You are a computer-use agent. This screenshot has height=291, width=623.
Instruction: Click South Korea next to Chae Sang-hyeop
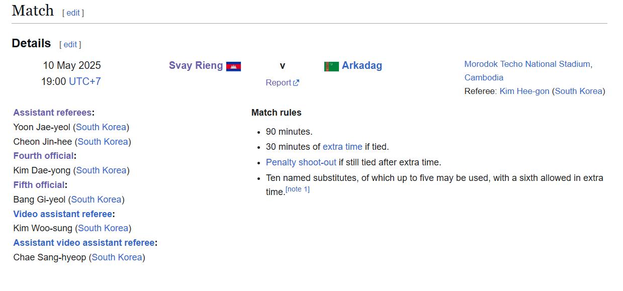(117, 257)
